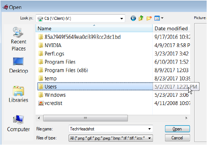Expand the File name history dropdown
The height and width of the screenshot is (145, 207).
150,129
